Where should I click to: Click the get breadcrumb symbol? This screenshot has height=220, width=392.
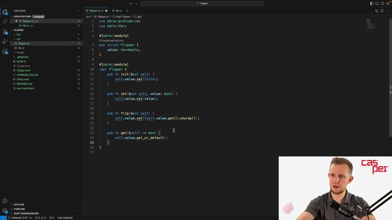coord(138,16)
